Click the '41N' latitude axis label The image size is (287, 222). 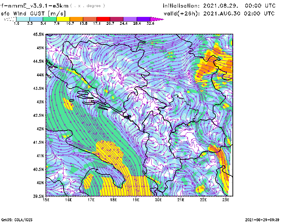pos(40,156)
